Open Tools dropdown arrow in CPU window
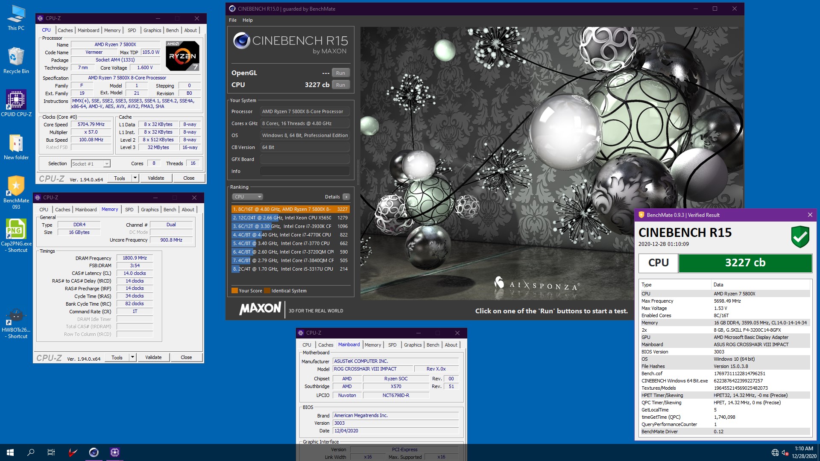 pyautogui.click(x=135, y=178)
